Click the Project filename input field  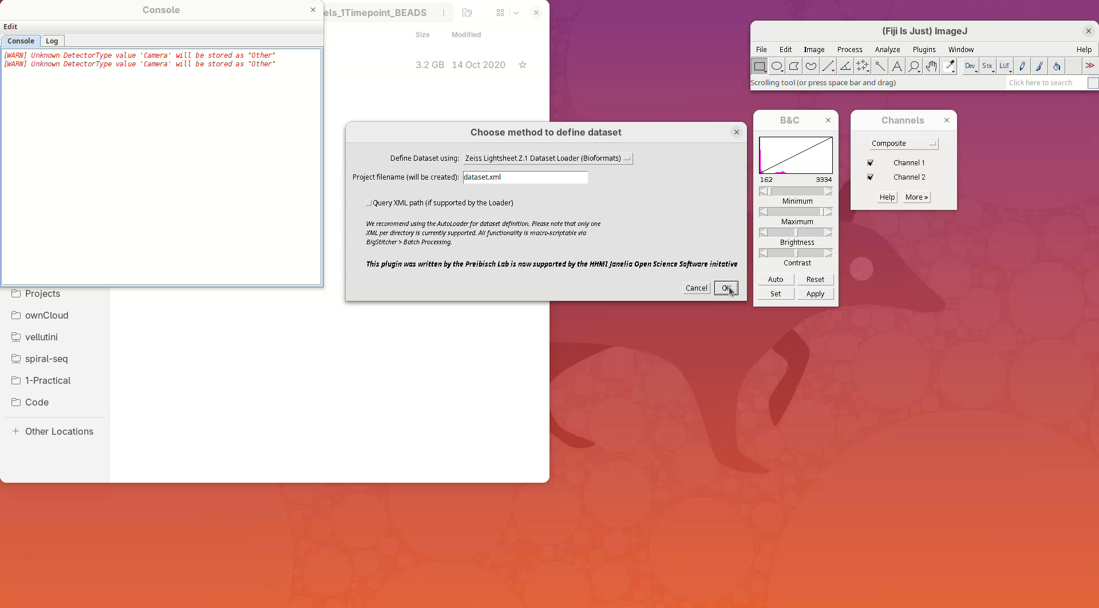(x=525, y=177)
